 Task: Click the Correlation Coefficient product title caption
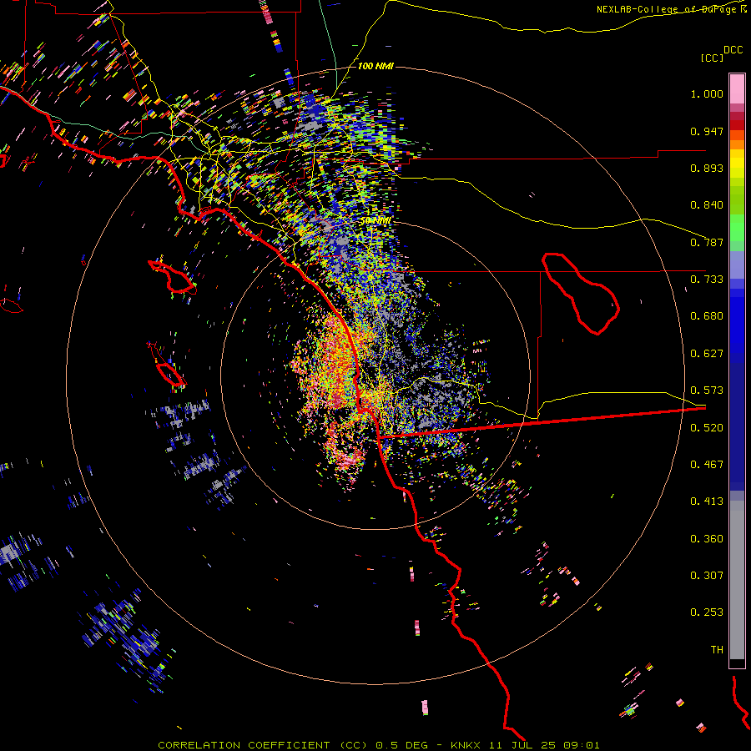pyautogui.click(x=378, y=745)
